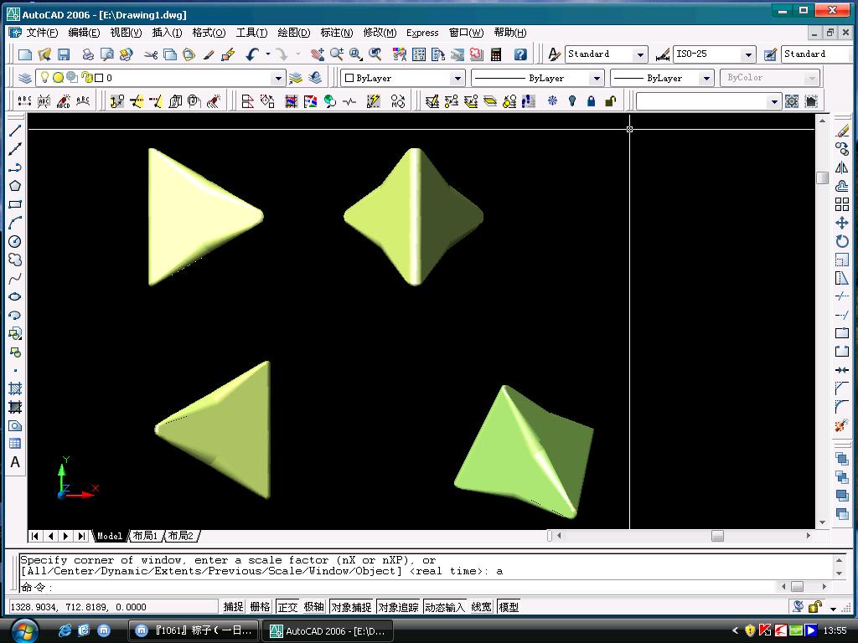
Task: Open the 编辑(E) menu
Action: point(84,33)
